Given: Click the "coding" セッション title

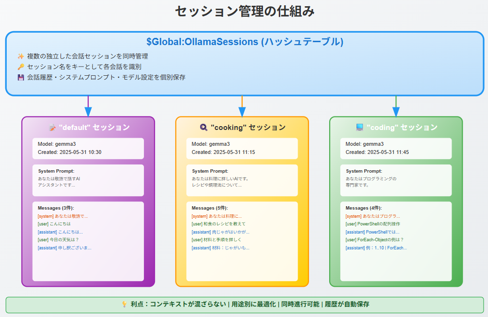Looking at the screenshot, I should [x=402, y=128].
